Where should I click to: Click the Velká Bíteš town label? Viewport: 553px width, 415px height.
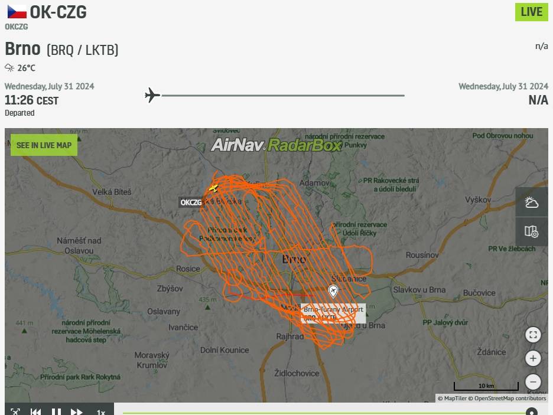tap(112, 192)
